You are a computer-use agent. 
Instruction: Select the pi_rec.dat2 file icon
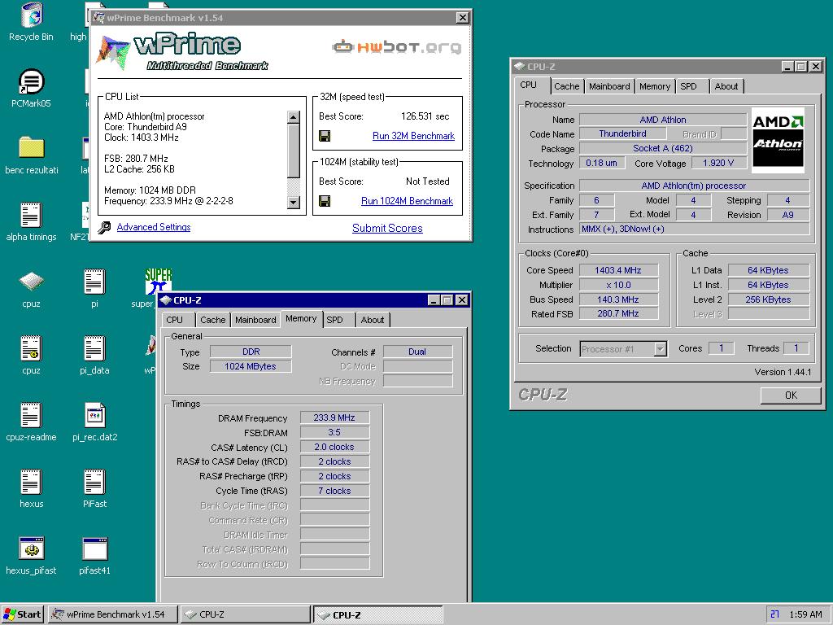pyautogui.click(x=94, y=415)
